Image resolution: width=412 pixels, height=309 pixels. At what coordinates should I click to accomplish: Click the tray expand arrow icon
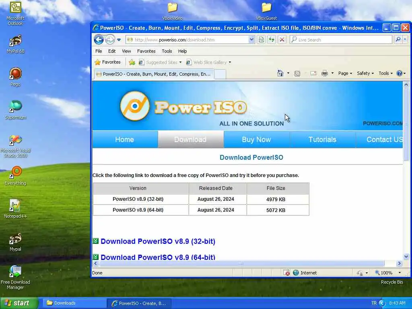tap(382, 303)
